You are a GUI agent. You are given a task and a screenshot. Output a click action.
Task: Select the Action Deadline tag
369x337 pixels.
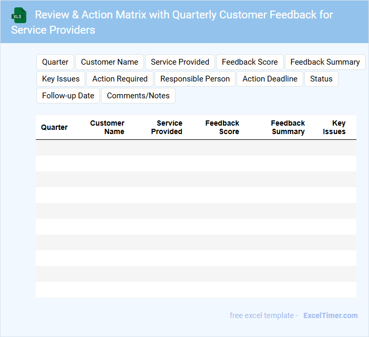click(270, 79)
